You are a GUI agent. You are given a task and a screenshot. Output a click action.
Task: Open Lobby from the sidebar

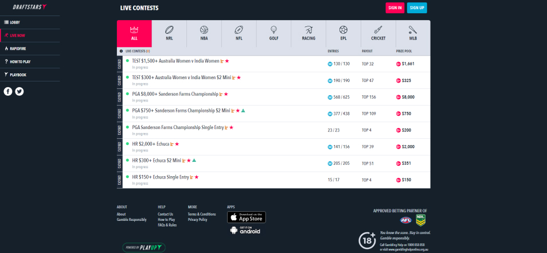point(30,22)
